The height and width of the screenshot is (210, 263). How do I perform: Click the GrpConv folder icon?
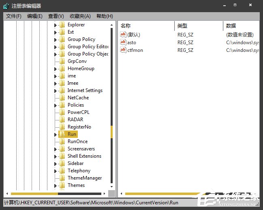[62, 61]
